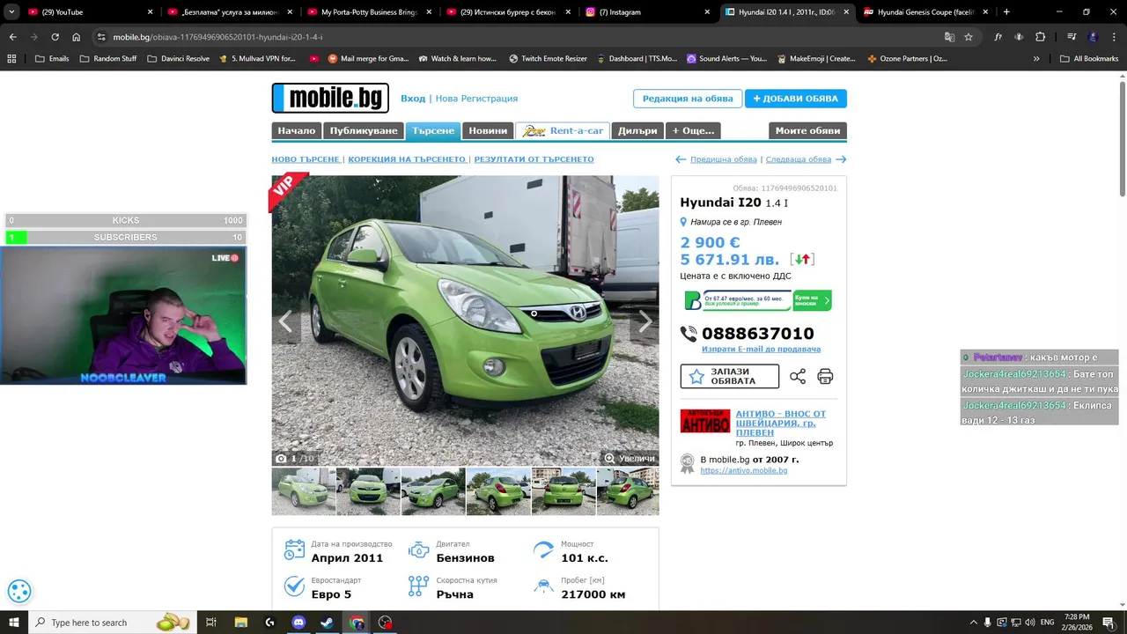Viewport: 1127px width, 634px height.
Task: Open the '+ Още...' navigation menu
Action: pyautogui.click(x=693, y=130)
